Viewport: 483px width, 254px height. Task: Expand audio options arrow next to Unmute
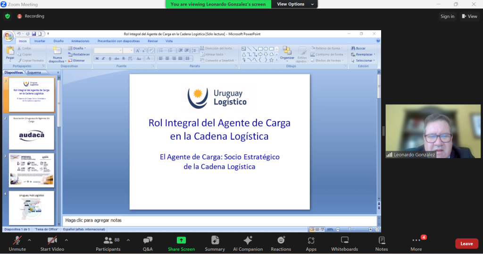click(x=29, y=240)
